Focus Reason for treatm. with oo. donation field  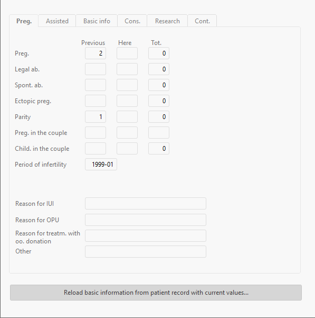click(x=146, y=235)
